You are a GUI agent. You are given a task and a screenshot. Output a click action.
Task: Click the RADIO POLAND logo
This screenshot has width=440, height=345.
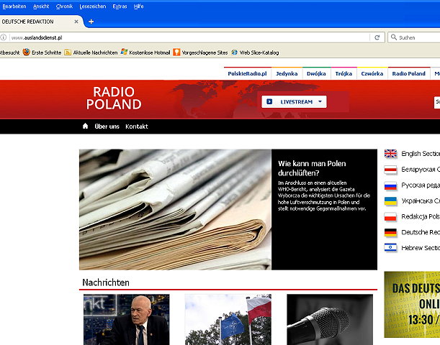tap(114, 98)
